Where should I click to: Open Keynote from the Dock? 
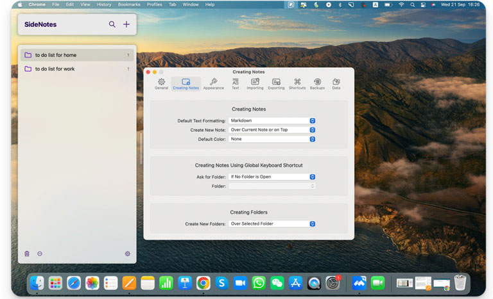185,283
